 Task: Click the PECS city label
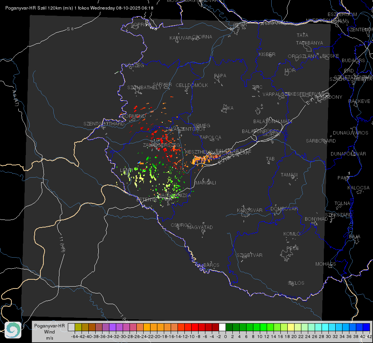[x=292, y=248]
